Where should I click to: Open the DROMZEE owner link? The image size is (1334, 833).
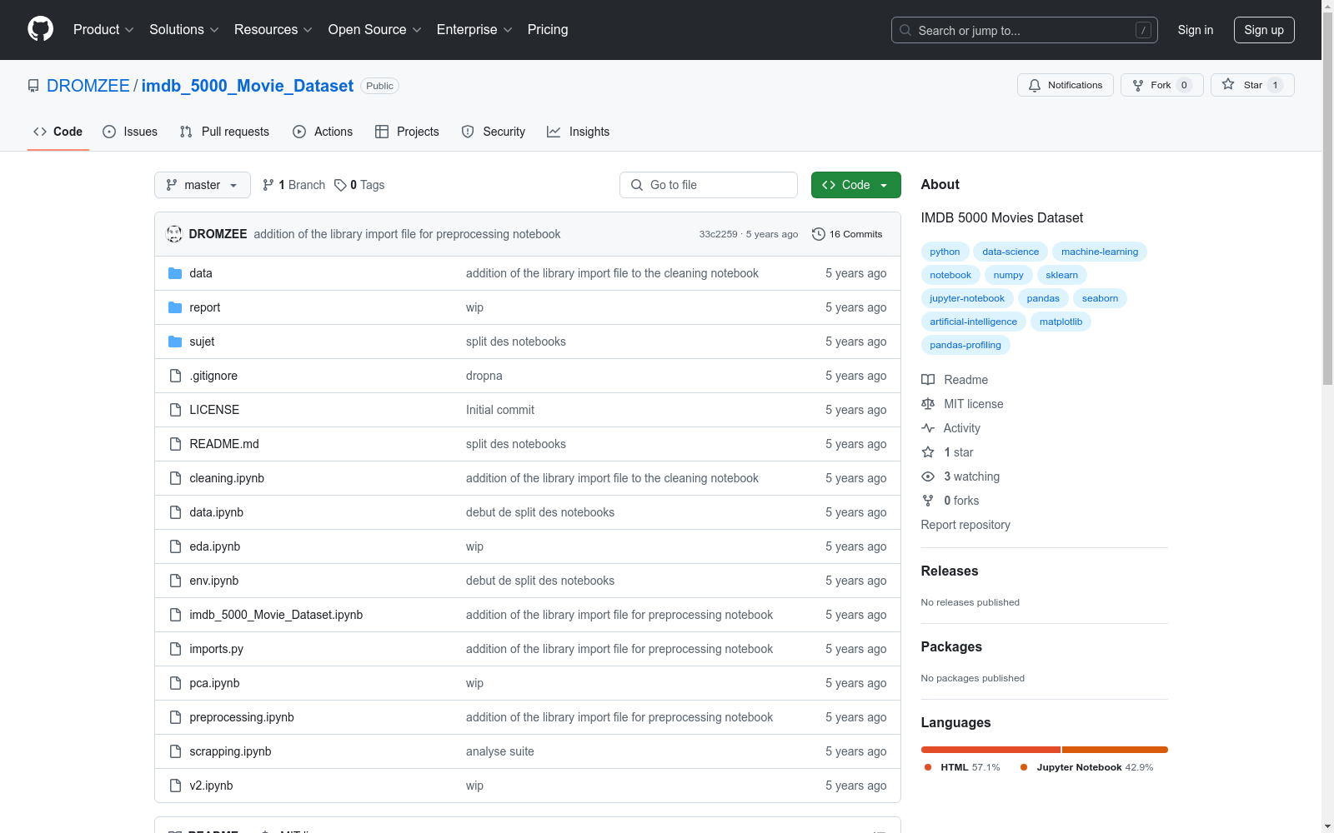88,86
